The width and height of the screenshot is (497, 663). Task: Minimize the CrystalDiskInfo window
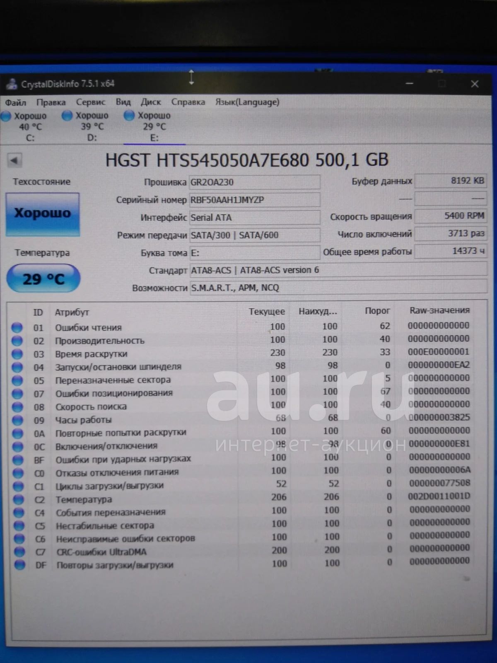point(410,84)
